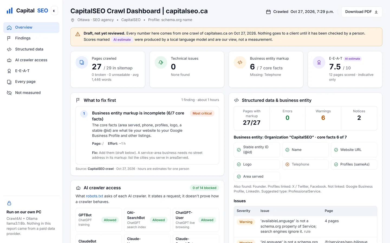
Task: Click the Name check icon
Action: coord(287,150)
